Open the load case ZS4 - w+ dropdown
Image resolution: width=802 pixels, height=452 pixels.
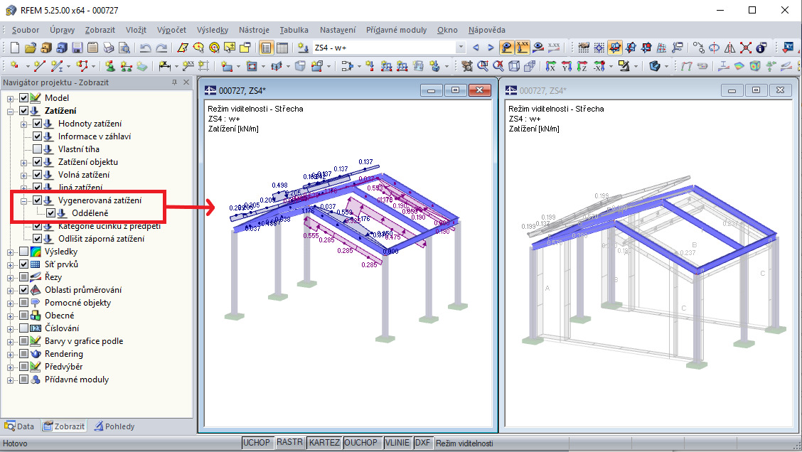pos(460,48)
